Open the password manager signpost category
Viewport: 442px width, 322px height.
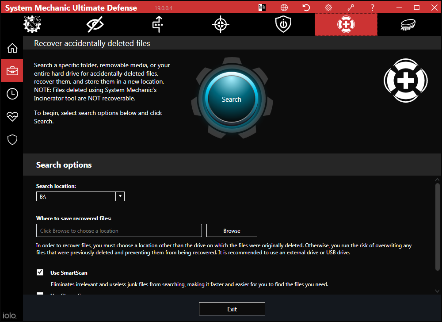click(x=158, y=24)
